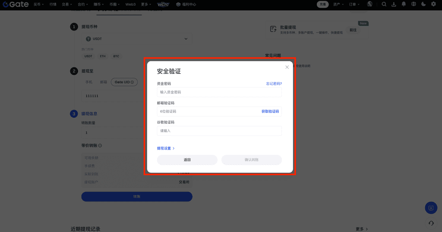Screen dimensions: 442x232
Task: Open the 行情 menu item
Action: tap(53, 4)
